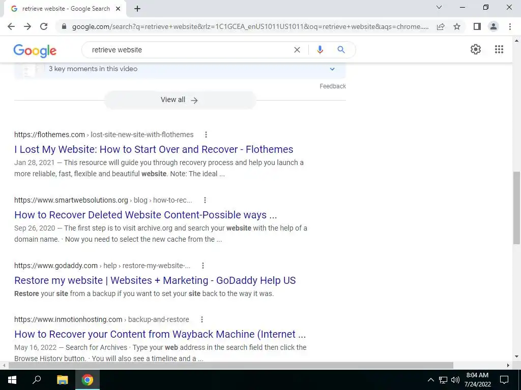Click in the Google search input field
This screenshot has width=521, height=390.
tap(189, 50)
